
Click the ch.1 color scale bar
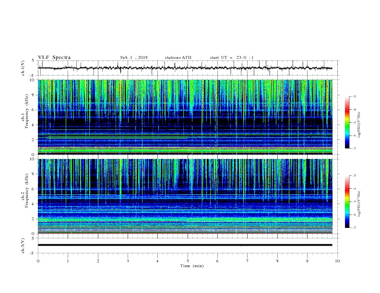(347, 123)
